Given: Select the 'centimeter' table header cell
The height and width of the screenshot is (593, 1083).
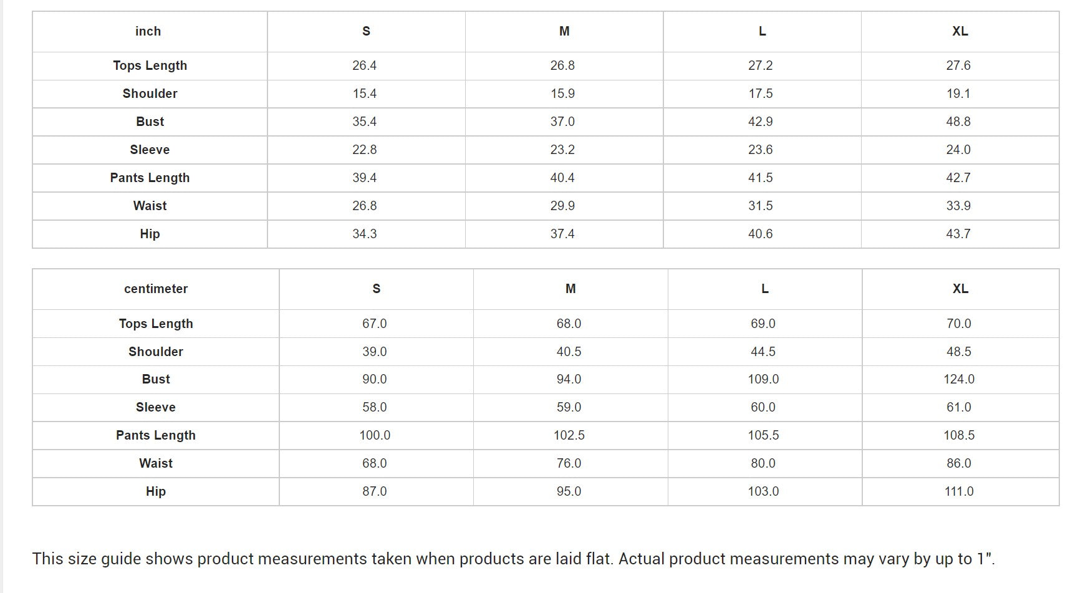Looking at the screenshot, I should 156,289.
